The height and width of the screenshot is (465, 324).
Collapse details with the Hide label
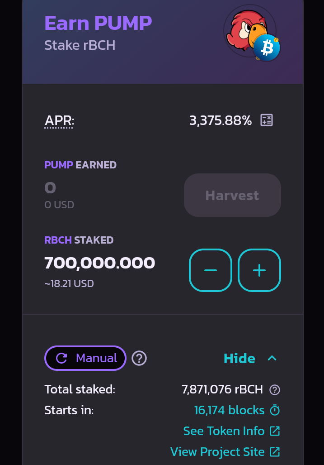(x=239, y=359)
